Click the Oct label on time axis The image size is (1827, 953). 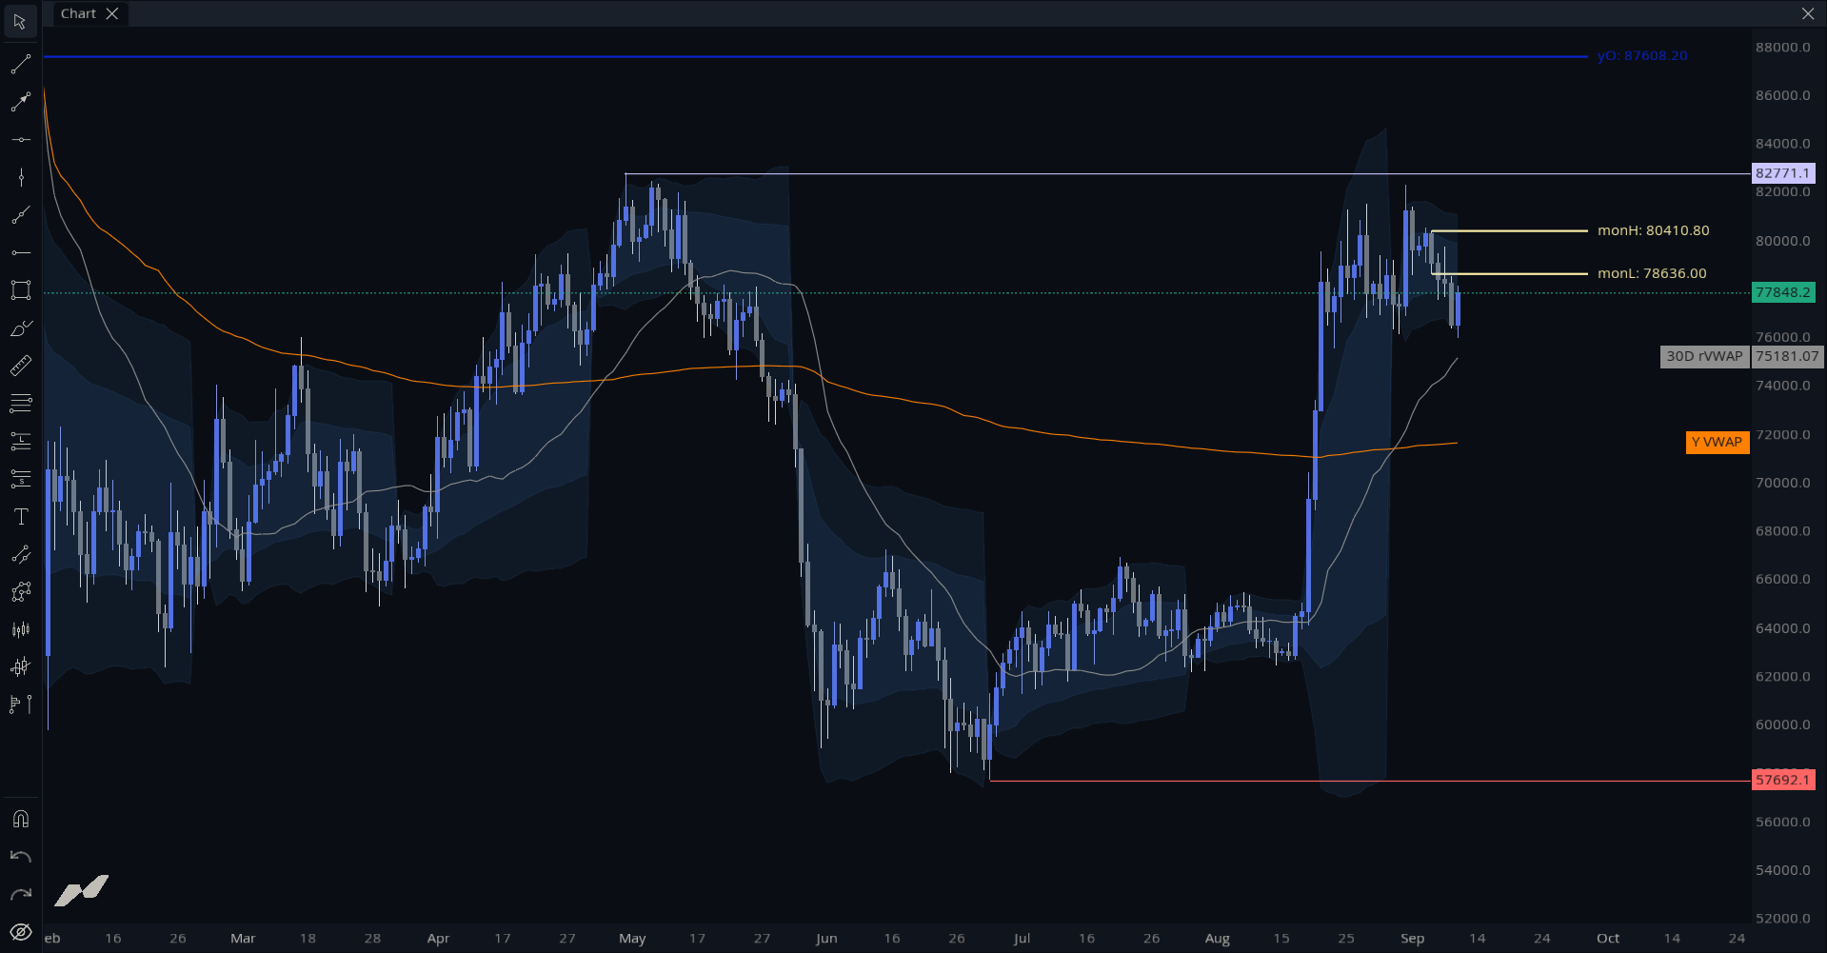pos(1608,938)
